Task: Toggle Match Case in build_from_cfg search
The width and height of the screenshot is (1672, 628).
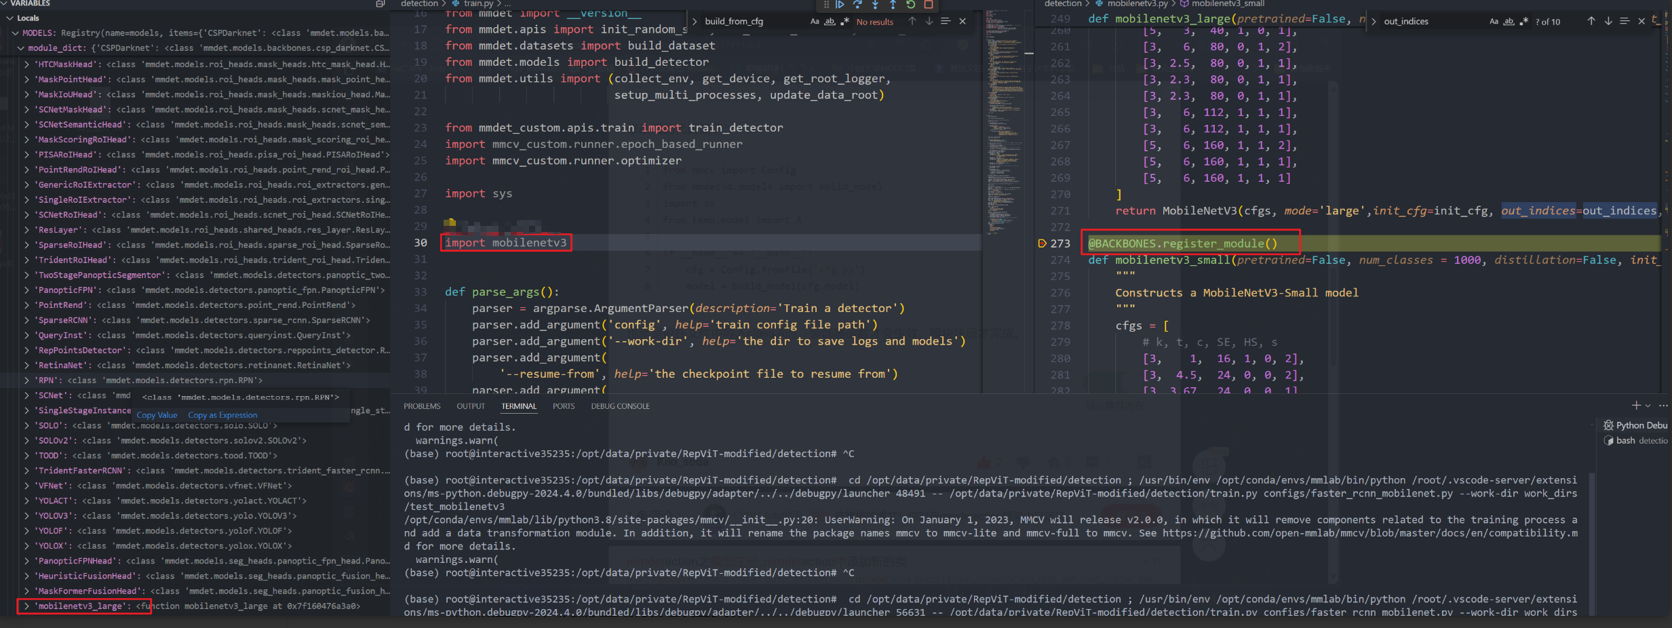Action: pyautogui.click(x=815, y=22)
